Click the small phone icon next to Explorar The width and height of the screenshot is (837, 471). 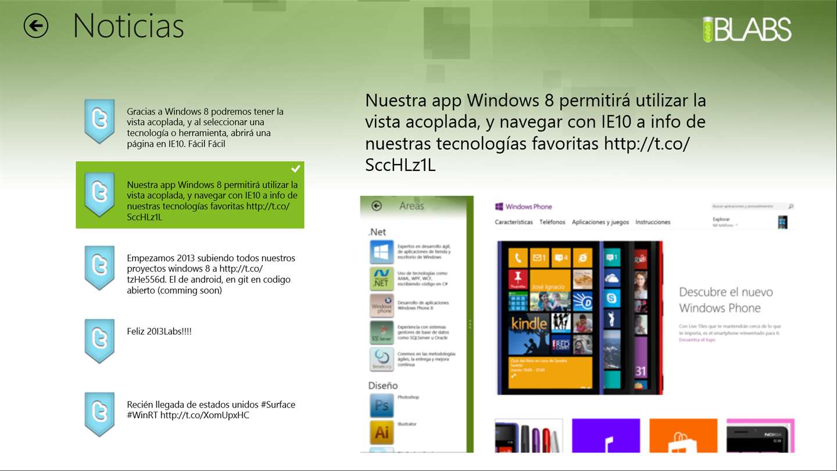(782, 222)
